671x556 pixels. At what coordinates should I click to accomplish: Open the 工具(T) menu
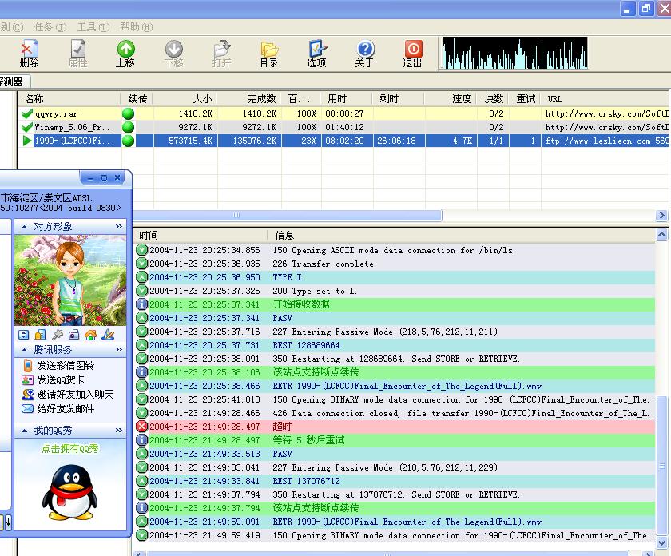(93, 27)
